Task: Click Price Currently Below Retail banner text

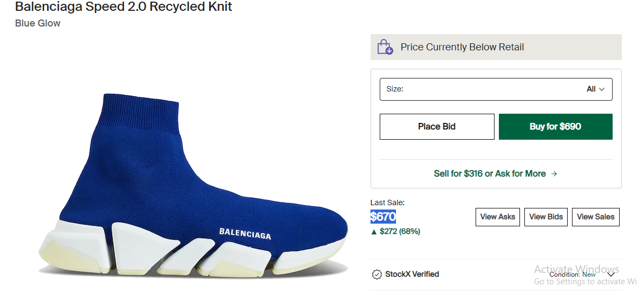Action: [462, 47]
